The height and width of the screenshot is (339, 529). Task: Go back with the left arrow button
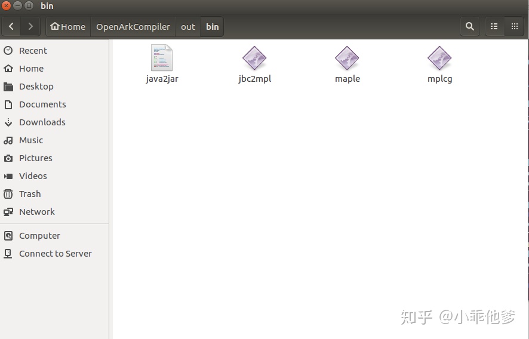11,26
